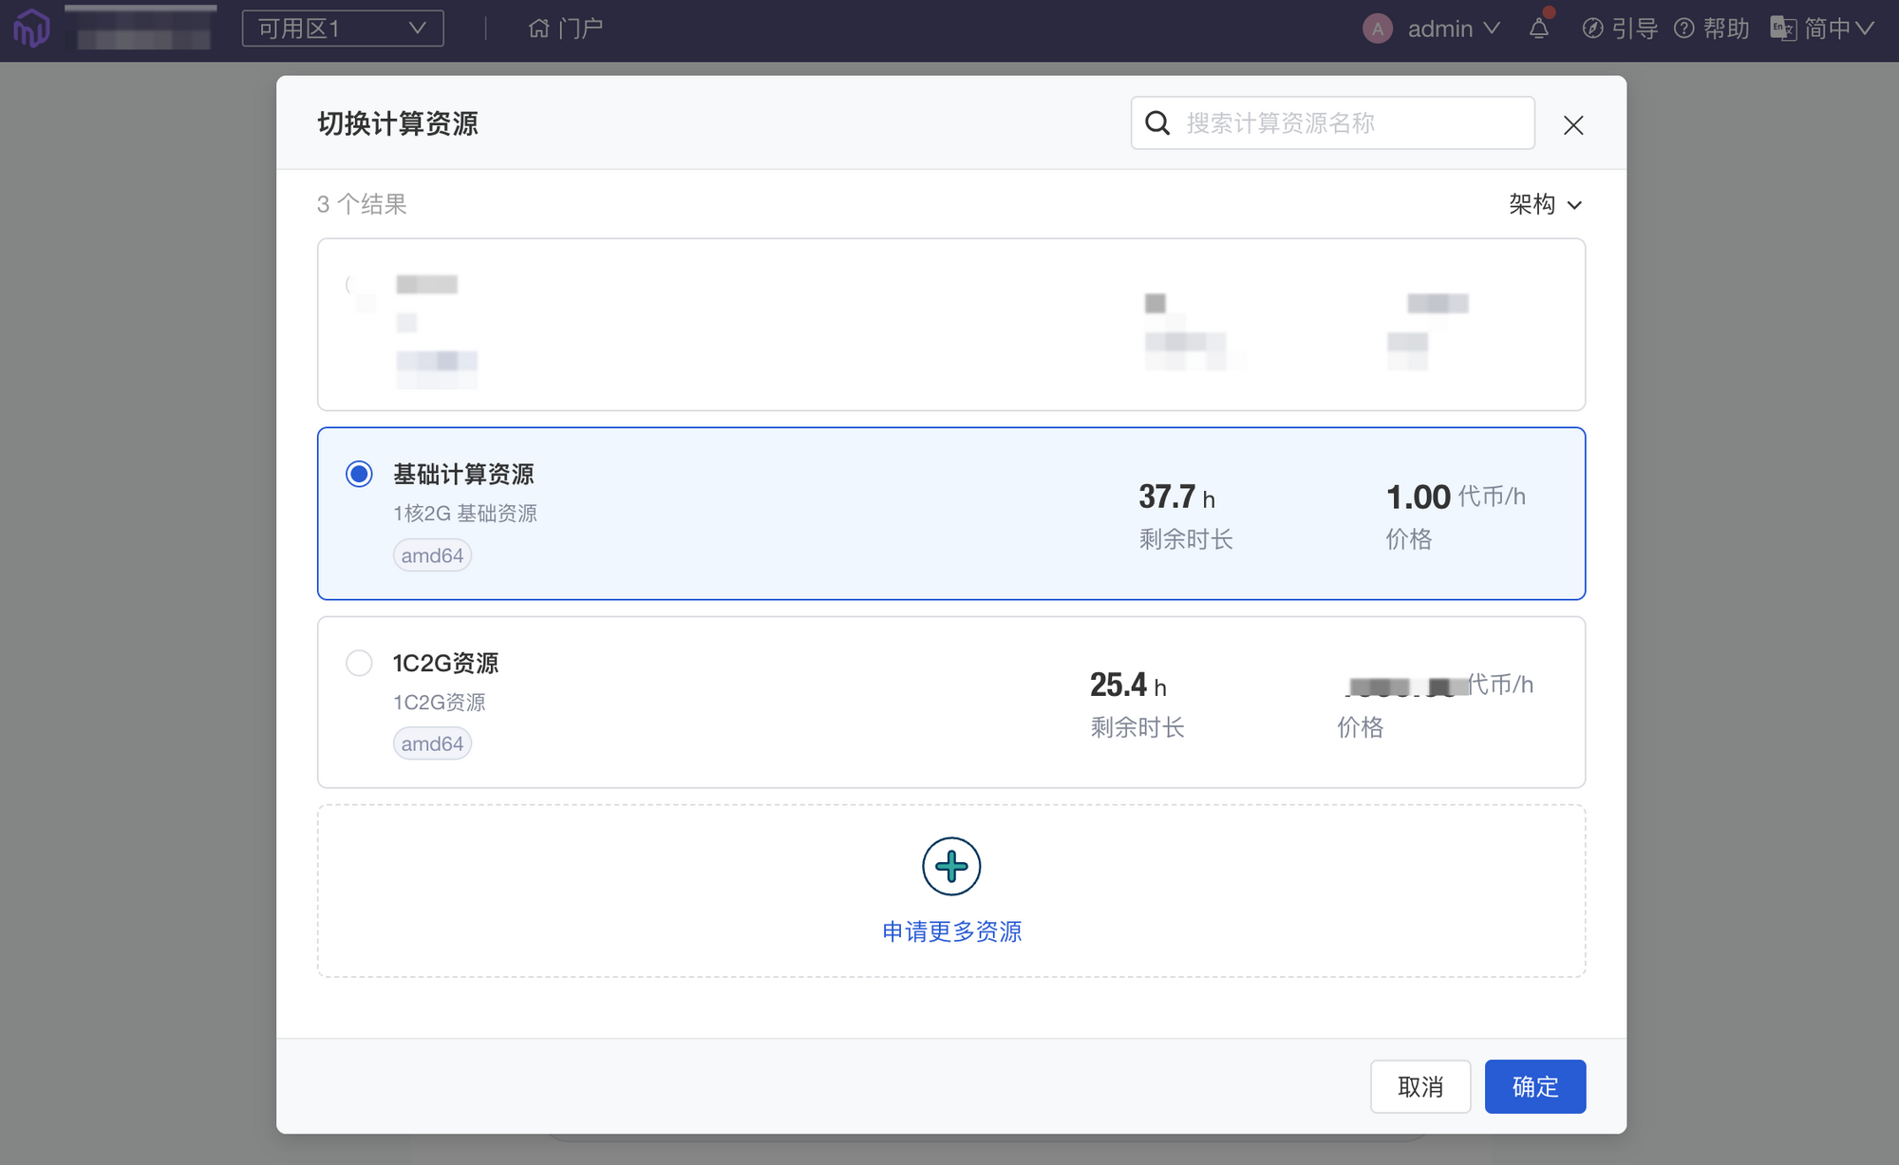Click the language translate icon

point(1782,28)
